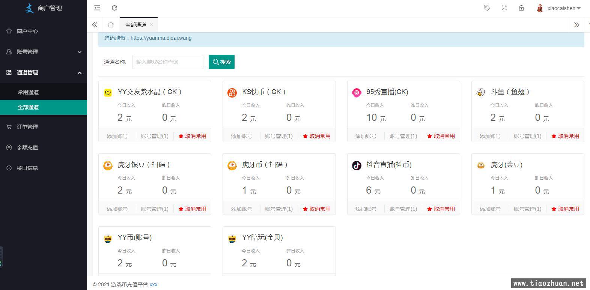Click 虎牙币（扫码）channel icon
Screen dimensions: 590x290
[x=232, y=165]
